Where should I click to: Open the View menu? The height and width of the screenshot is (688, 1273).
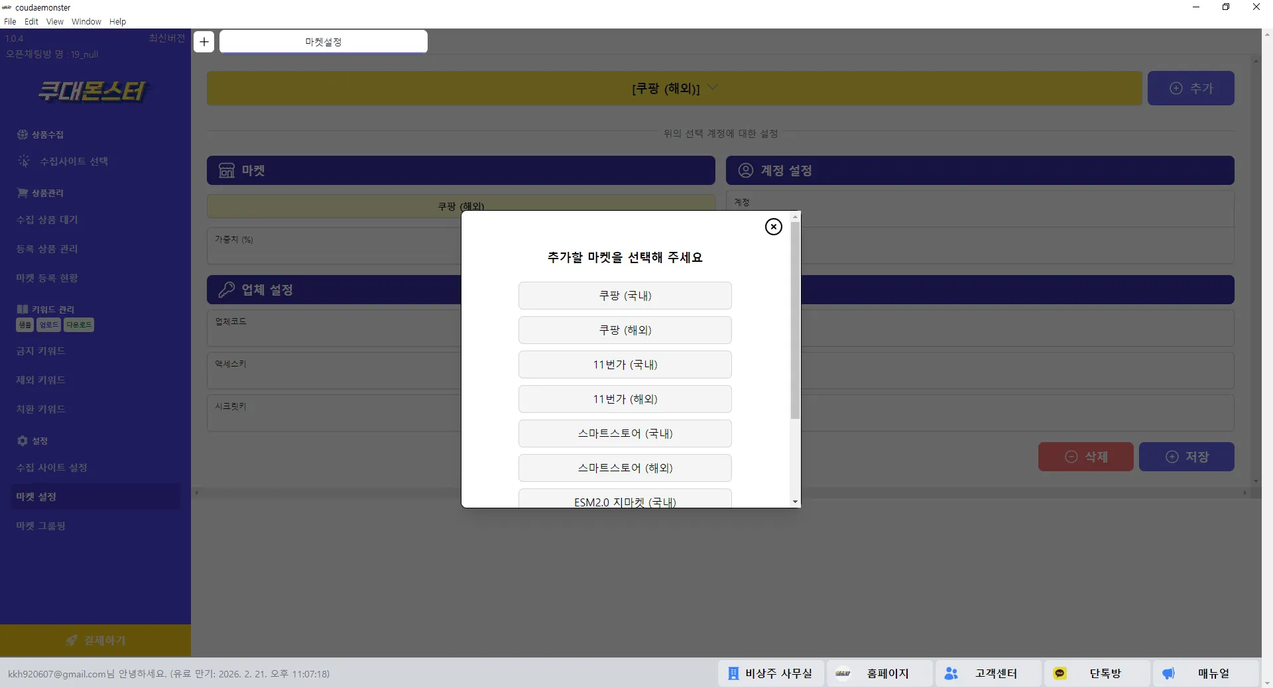point(55,21)
